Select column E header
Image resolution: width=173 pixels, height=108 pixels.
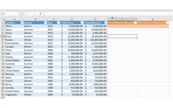pyautogui.click(x=96, y=19)
